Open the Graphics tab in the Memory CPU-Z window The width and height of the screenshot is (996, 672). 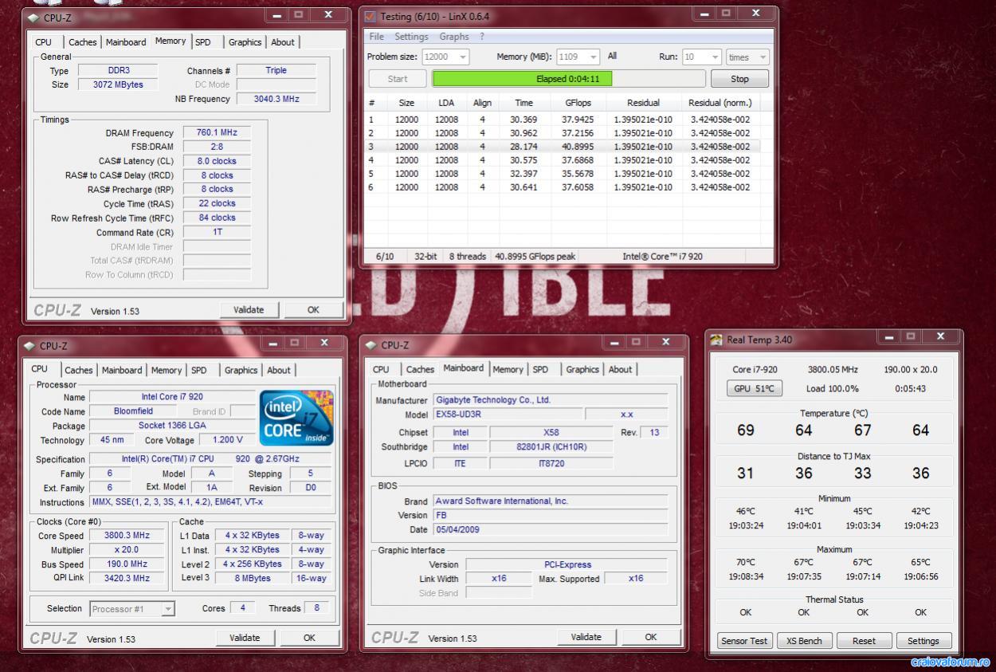click(245, 42)
